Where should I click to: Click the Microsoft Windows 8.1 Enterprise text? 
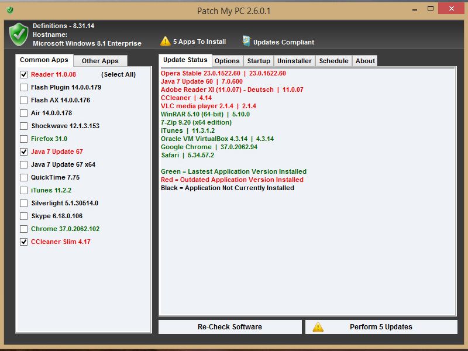click(x=87, y=43)
